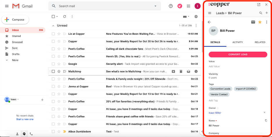This screenshot has height=137, width=272.
Task: Open owner Isaac Miller link
Action: [215, 113]
